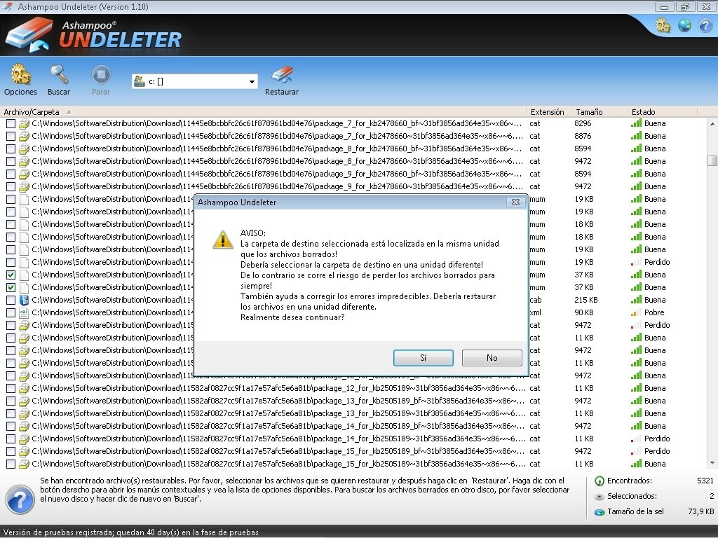Click the Buscar label
Image resolution: width=718 pixels, height=538 pixels.
point(59,92)
